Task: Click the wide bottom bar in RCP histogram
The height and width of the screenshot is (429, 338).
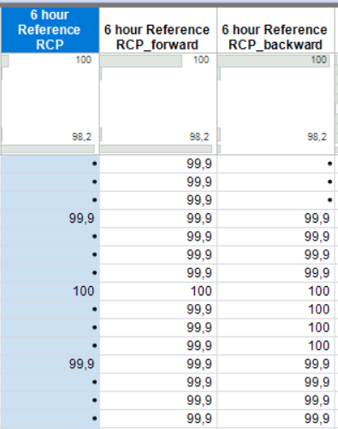Action: pos(48,149)
